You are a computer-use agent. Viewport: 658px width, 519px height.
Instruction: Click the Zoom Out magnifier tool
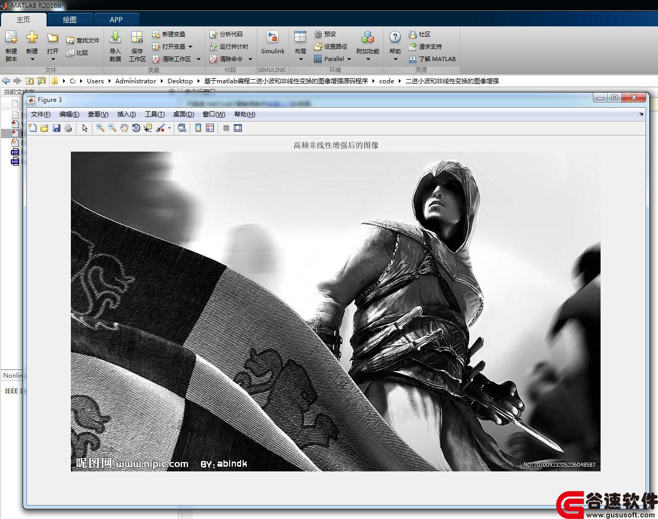112,128
